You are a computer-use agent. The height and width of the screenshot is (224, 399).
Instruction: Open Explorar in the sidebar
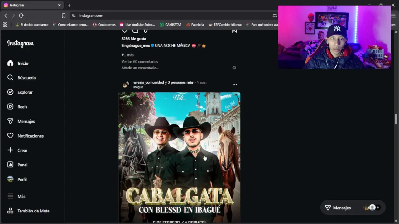[x=20, y=92]
